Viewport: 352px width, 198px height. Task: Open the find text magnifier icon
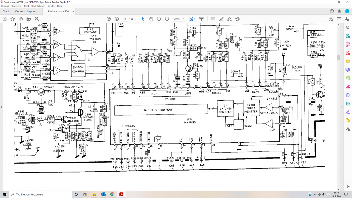37,19
